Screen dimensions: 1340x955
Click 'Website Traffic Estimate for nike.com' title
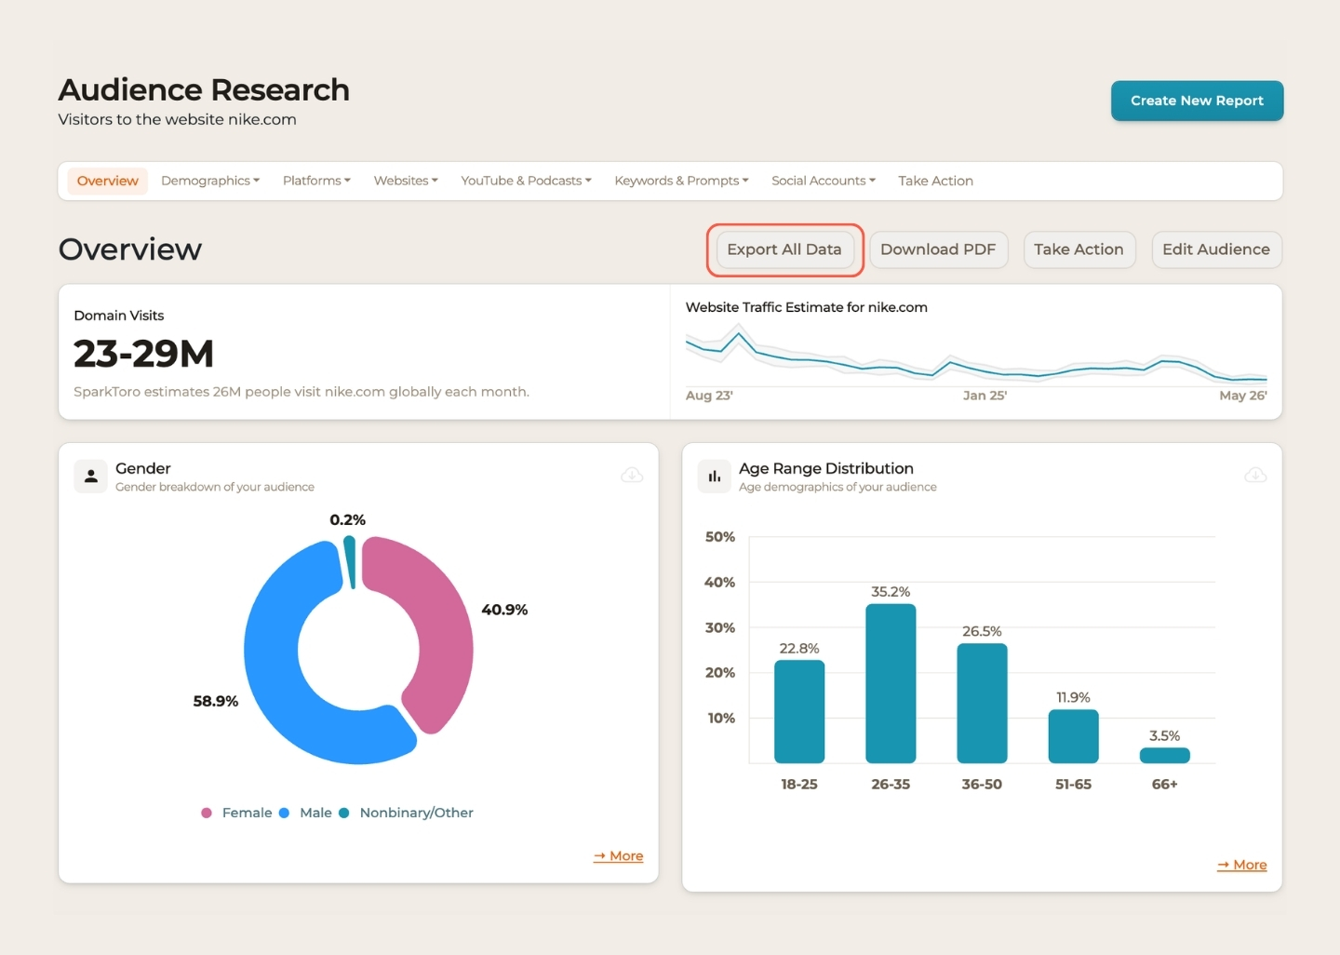pyautogui.click(x=807, y=307)
